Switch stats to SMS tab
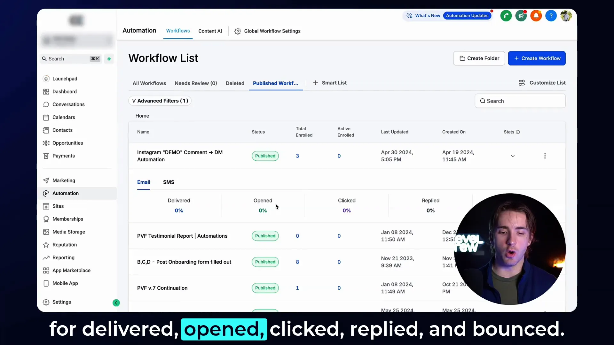The image size is (614, 345). pyautogui.click(x=169, y=182)
